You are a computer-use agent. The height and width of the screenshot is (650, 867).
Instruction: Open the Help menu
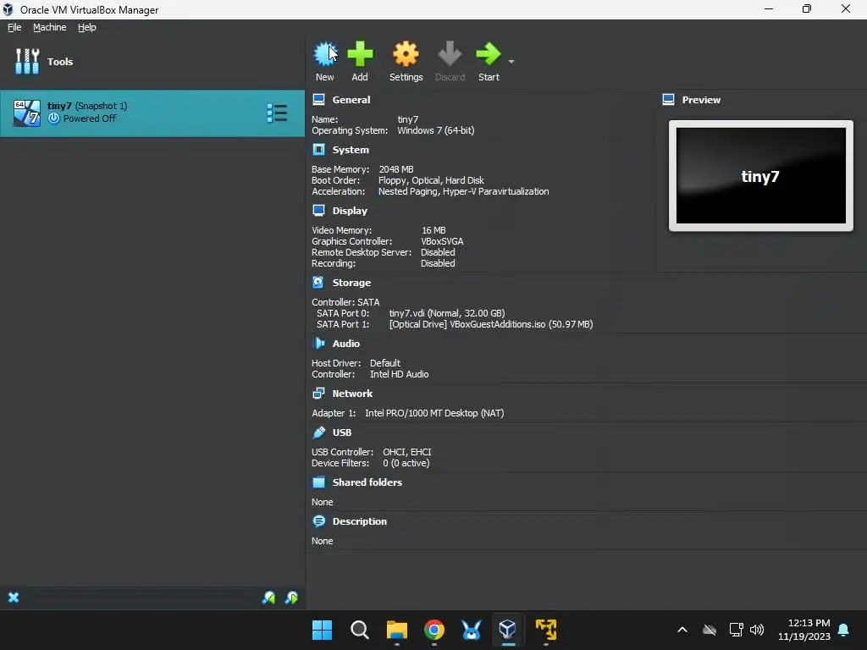(87, 27)
